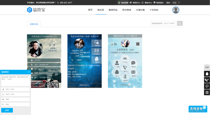Open the blue starry business card template thumbnail

(x=85, y=61)
